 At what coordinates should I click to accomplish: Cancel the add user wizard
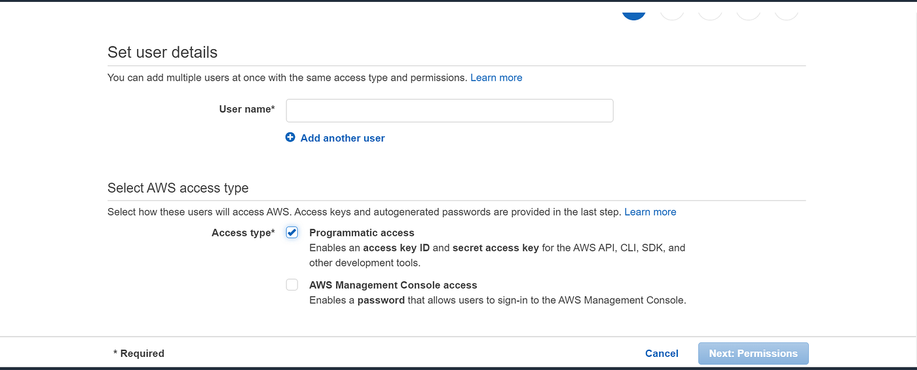662,353
